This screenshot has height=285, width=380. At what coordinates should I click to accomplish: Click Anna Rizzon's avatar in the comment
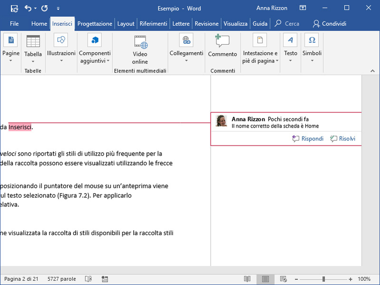[x=221, y=121]
